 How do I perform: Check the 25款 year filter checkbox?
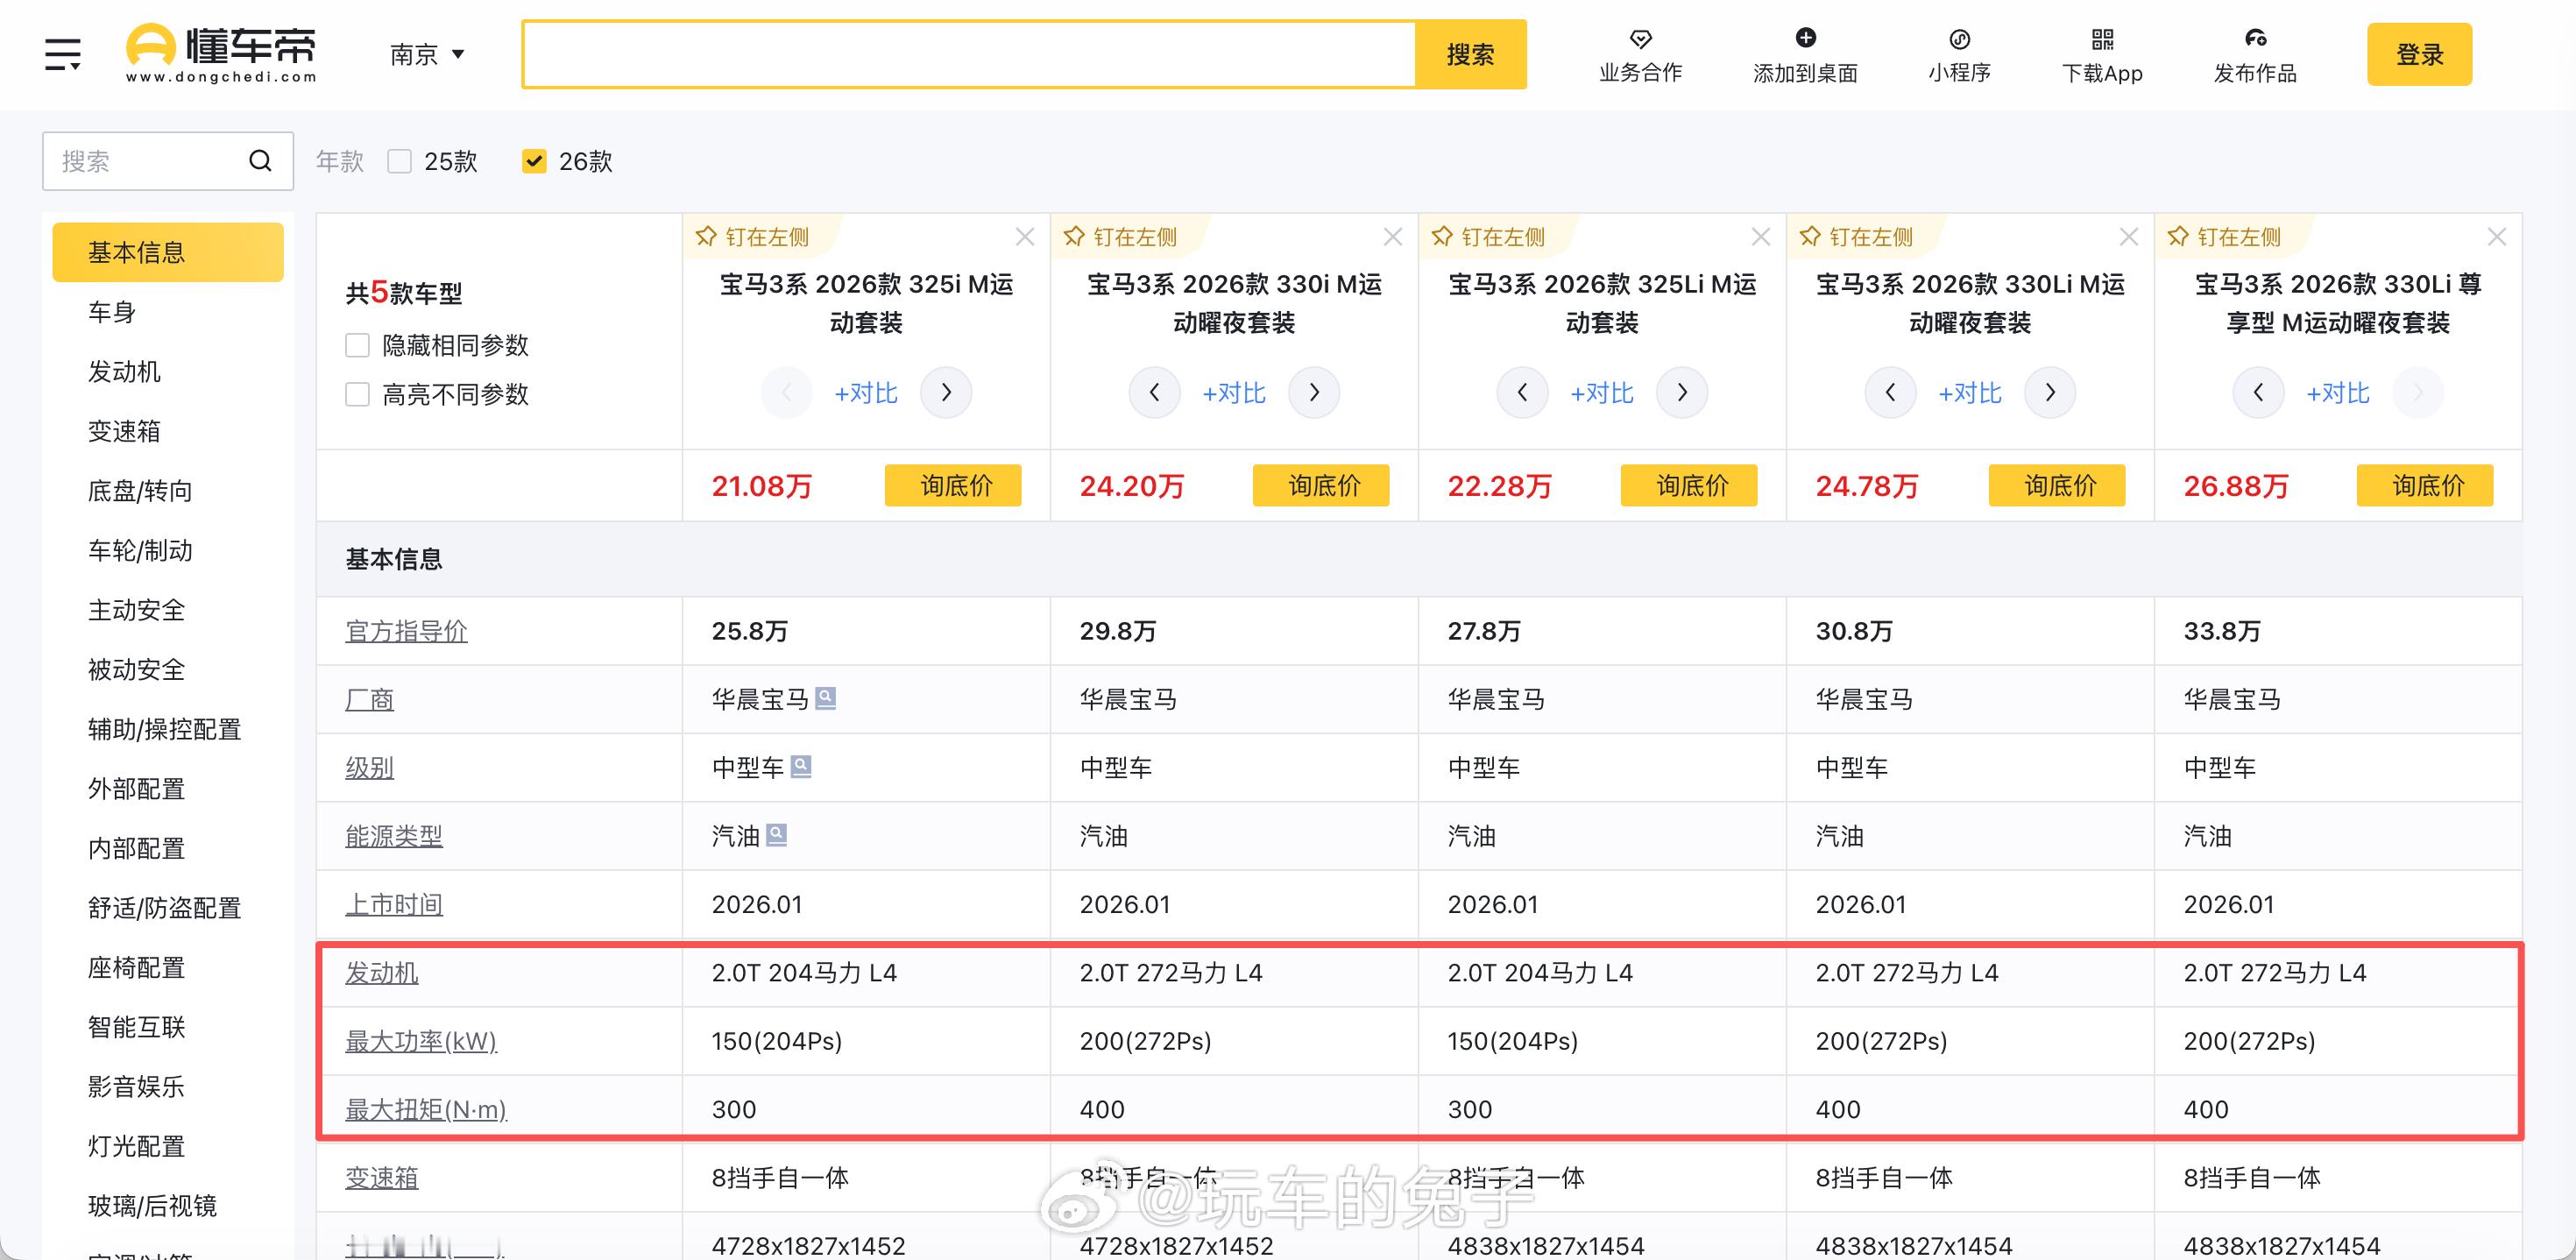click(399, 161)
